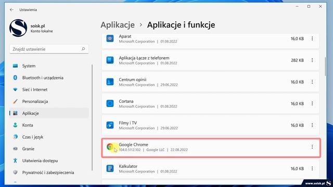Open three-dot menu for Aparat
The height and width of the screenshot is (187, 333).
pos(312,38)
